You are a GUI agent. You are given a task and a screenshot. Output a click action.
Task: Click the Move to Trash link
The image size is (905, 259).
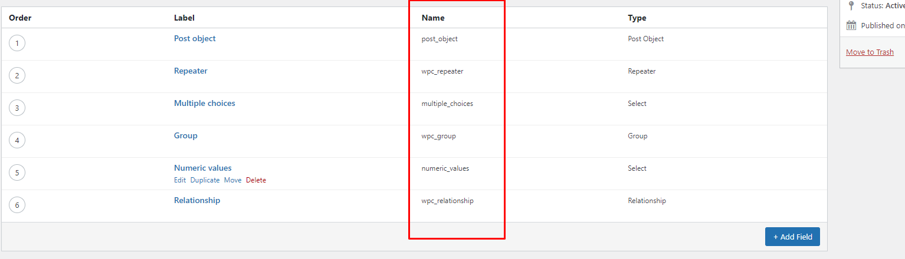[870, 52]
